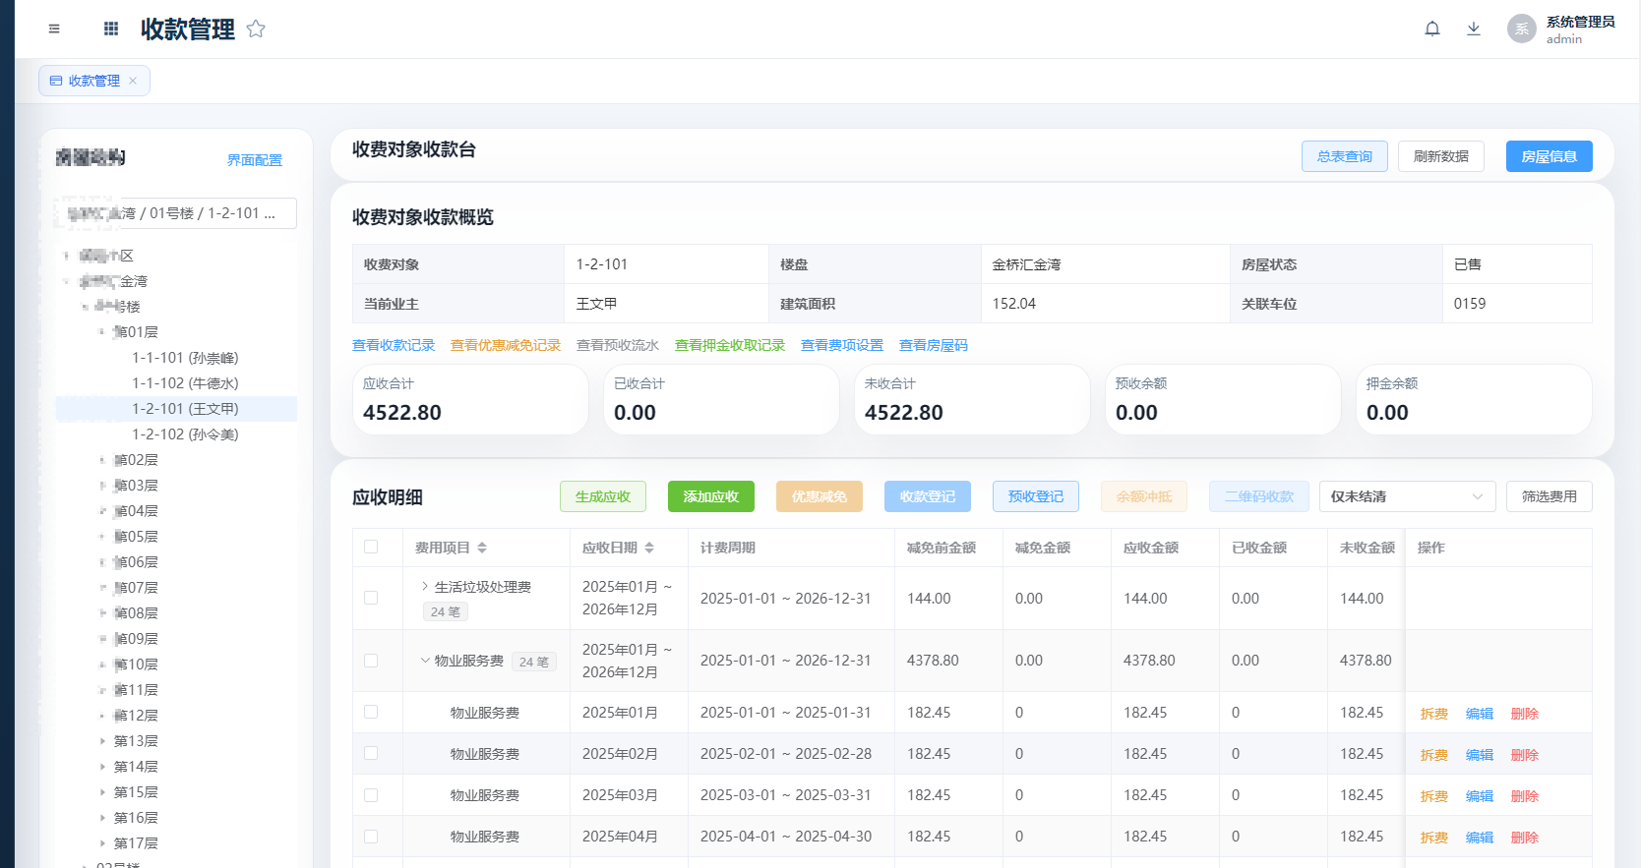
Task: Click 拆费 for 2025年01月 row
Action: coord(1434,714)
